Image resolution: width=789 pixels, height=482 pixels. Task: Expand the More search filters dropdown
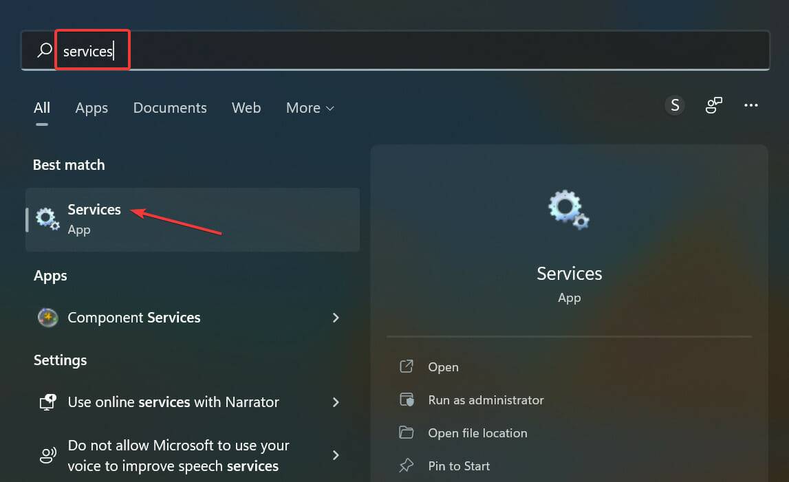point(310,108)
